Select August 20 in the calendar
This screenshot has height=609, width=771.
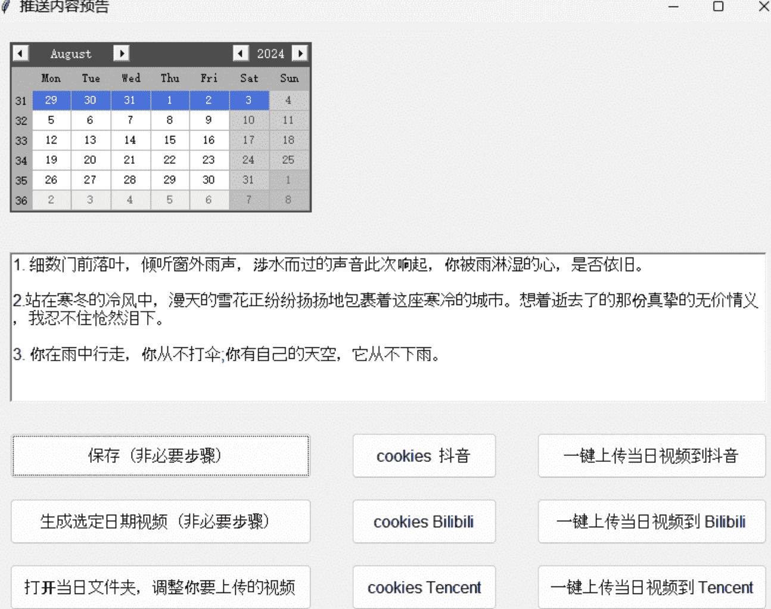click(91, 160)
